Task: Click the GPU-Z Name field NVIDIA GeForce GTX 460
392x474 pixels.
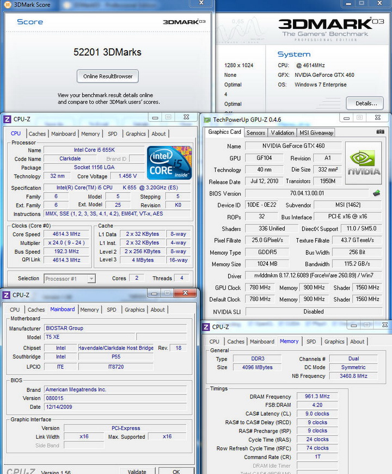Action: click(293, 146)
